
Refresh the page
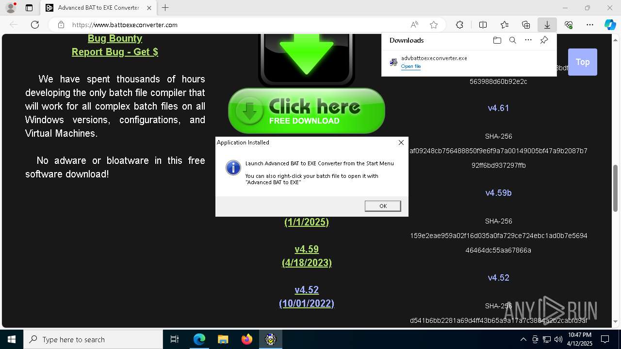pyautogui.click(x=35, y=25)
